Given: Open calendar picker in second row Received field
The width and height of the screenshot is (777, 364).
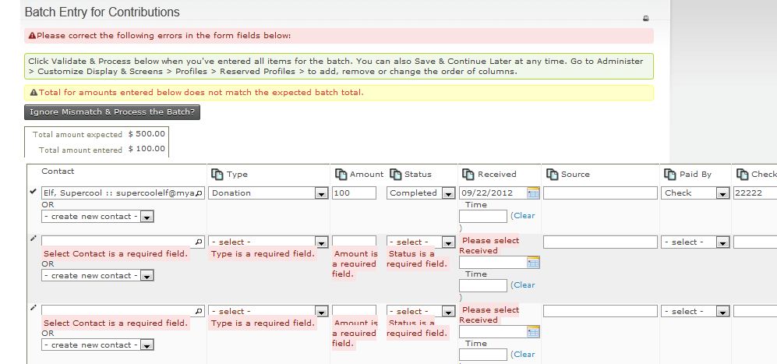Looking at the screenshot, I should click(533, 263).
